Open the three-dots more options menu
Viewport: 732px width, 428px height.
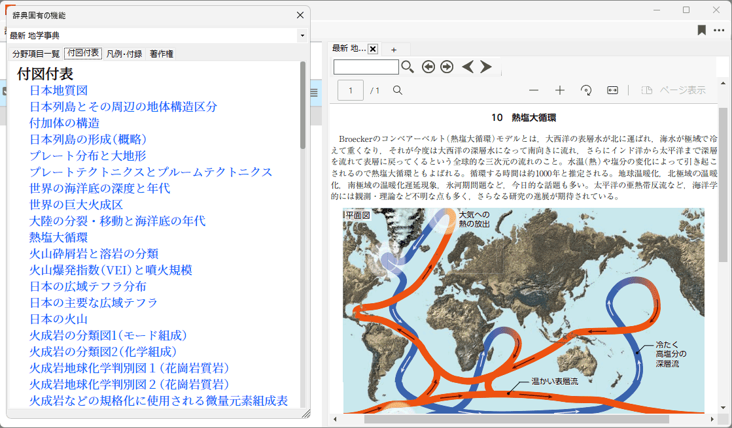(x=719, y=30)
